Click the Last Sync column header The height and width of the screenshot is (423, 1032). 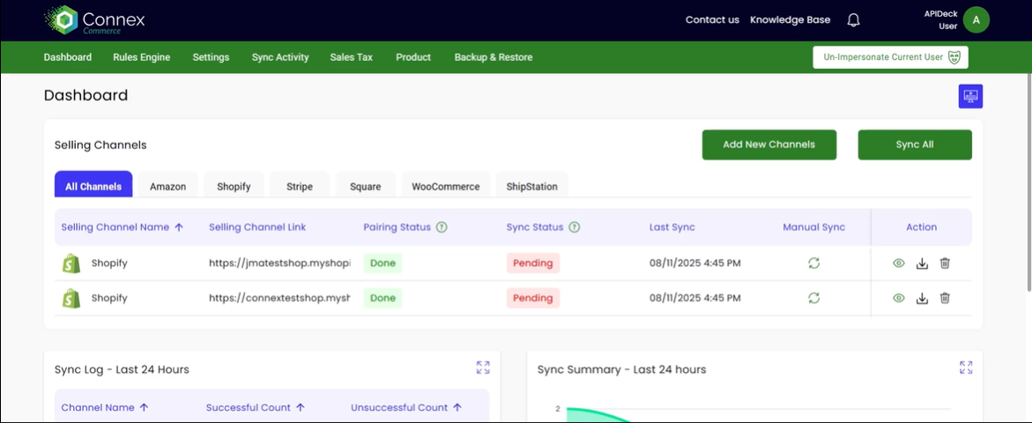[672, 227]
